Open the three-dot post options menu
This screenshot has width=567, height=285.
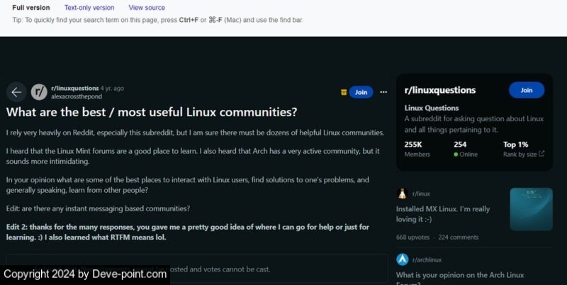(x=383, y=92)
